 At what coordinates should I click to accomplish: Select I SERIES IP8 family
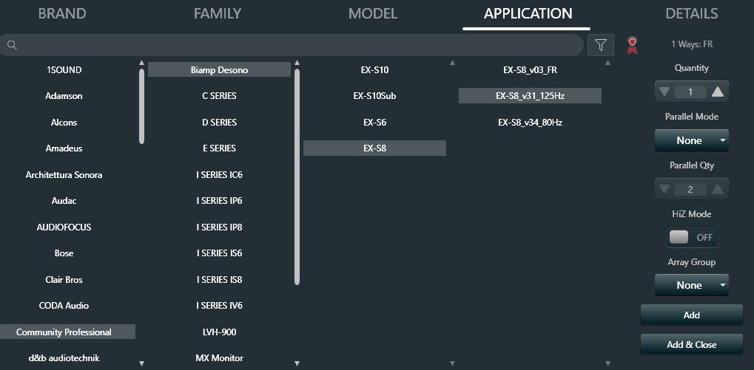(x=219, y=227)
